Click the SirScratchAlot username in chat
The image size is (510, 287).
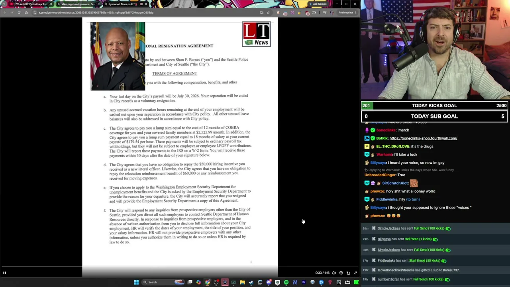[395, 183]
